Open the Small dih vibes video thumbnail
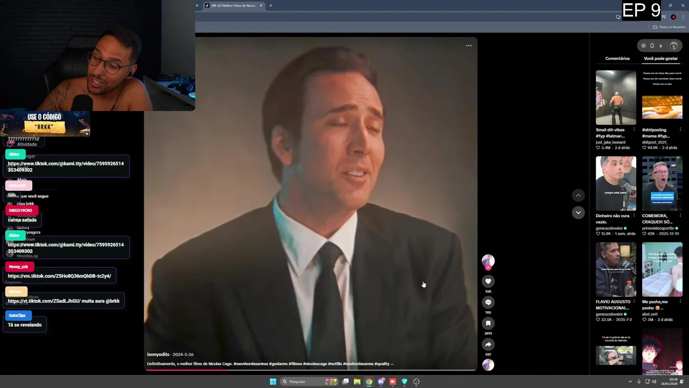689x388 pixels. tap(616, 98)
